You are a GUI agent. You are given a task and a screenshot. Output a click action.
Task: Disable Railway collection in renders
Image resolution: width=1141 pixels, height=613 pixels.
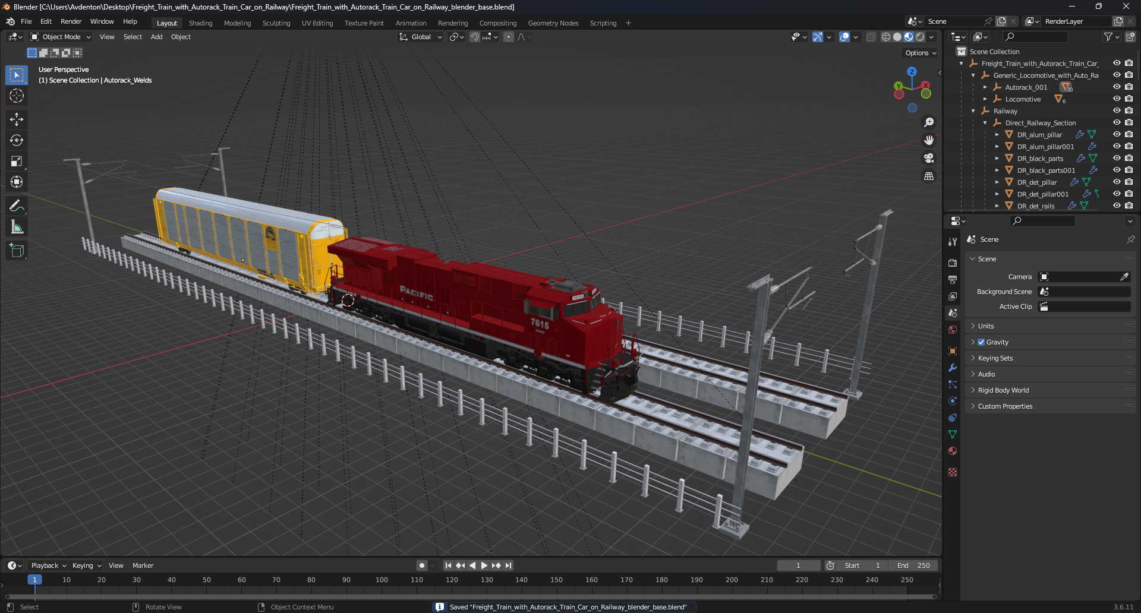1129,111
